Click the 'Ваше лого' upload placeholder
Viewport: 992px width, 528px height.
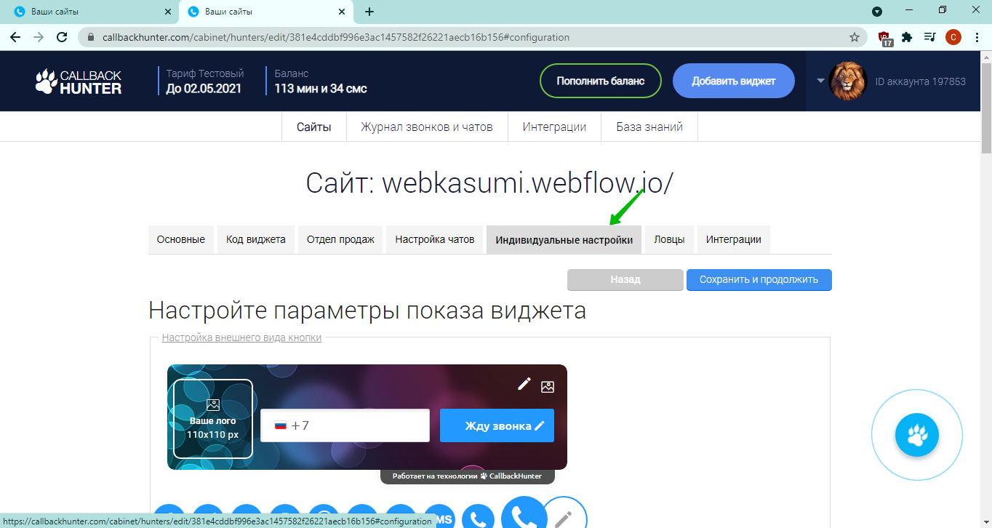click(x=213, y=419)
